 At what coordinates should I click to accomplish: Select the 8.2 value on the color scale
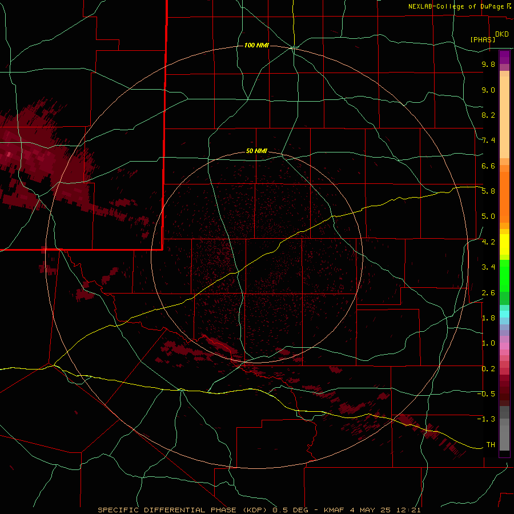[488, 115]
